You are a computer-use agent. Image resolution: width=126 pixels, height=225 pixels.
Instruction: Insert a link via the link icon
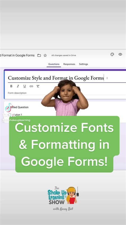(31, 86)
